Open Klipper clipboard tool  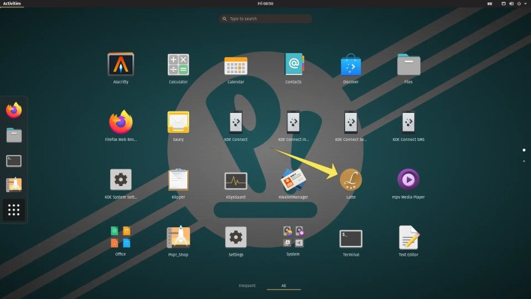178,179
